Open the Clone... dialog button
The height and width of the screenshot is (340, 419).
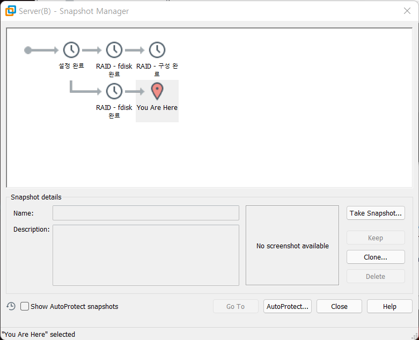click(x=376, y=257)
